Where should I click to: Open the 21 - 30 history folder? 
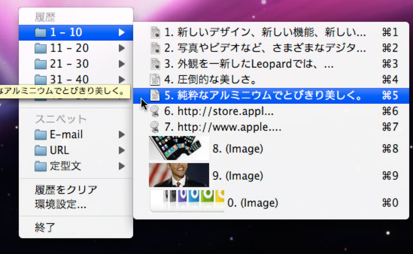(76, 64)
